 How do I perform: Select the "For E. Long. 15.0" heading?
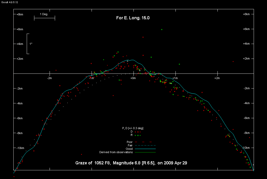click(133, 18)
